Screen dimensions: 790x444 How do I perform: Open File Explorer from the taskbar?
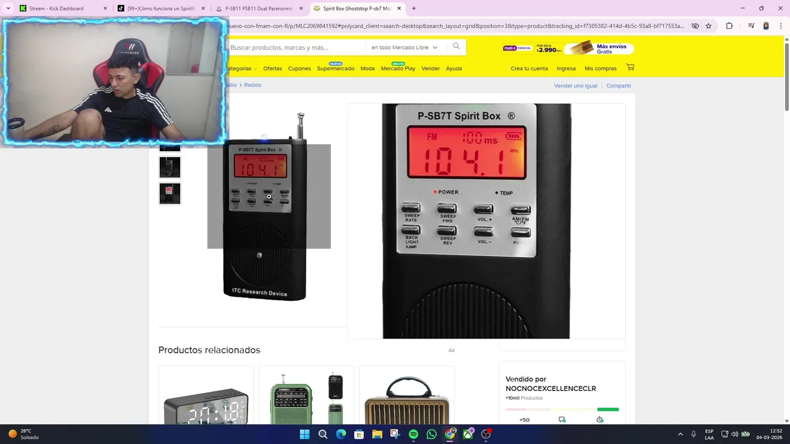[x=377, y=434]
